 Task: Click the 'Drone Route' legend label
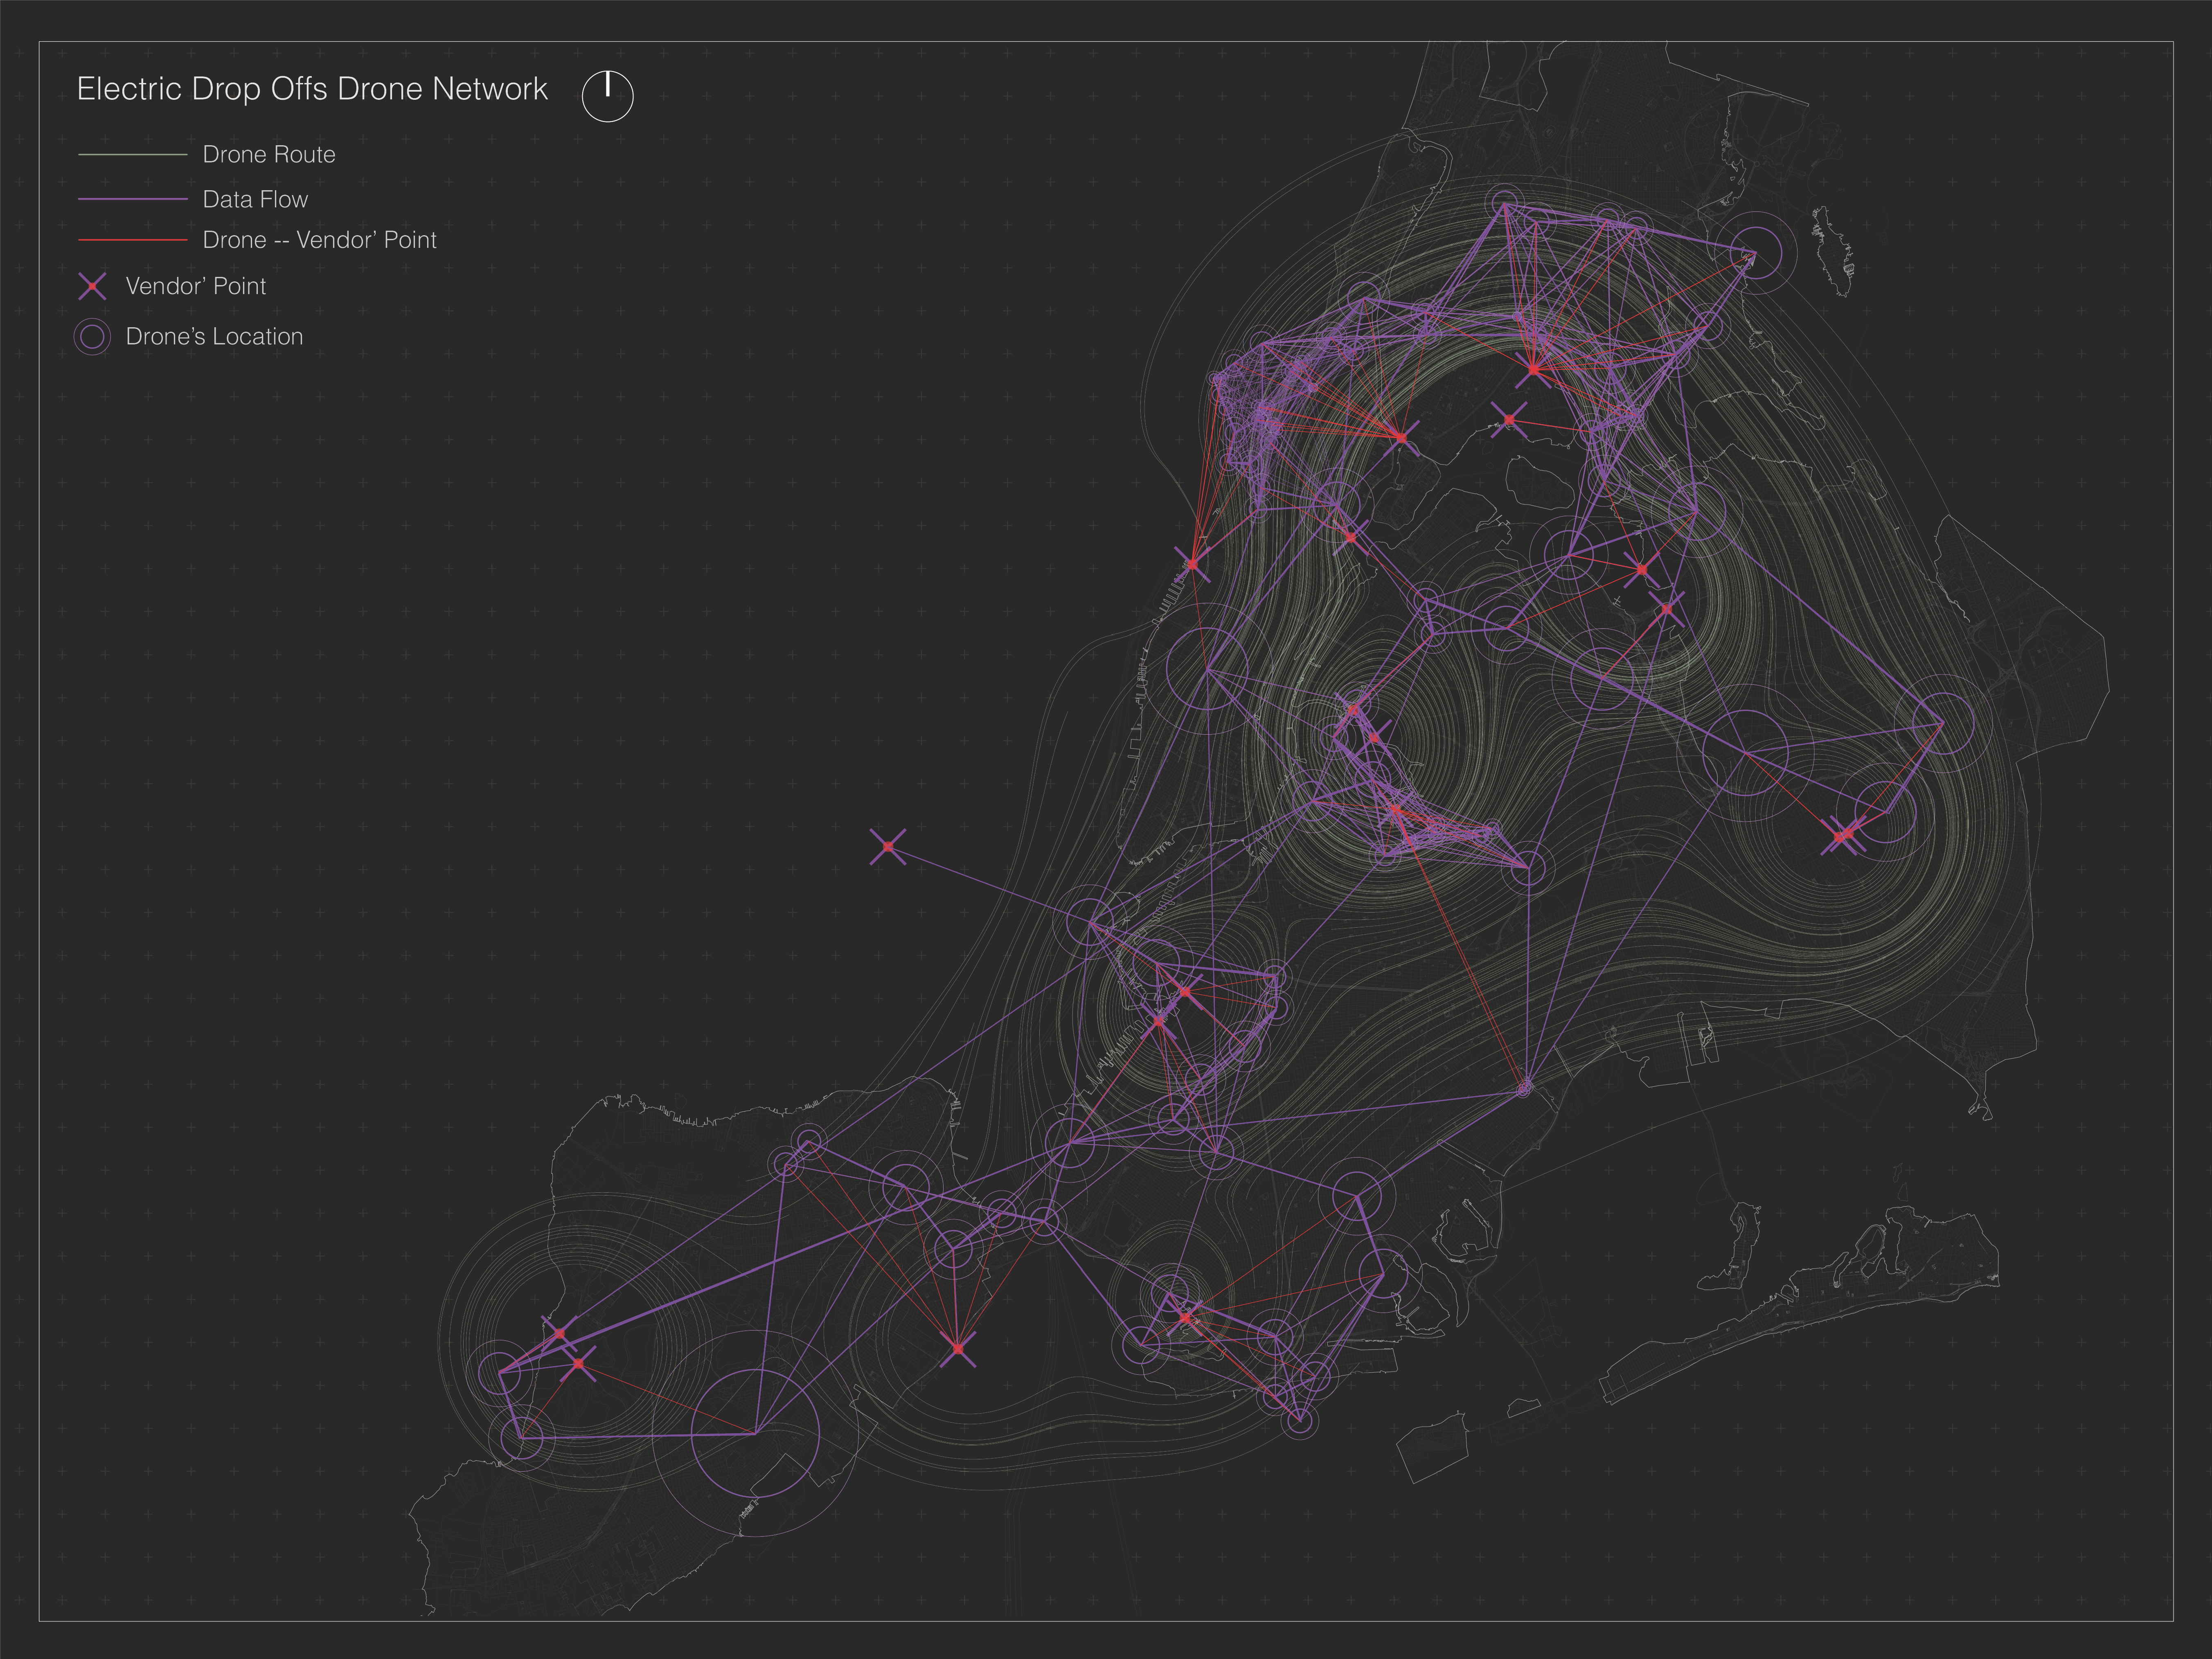[269, 155]
